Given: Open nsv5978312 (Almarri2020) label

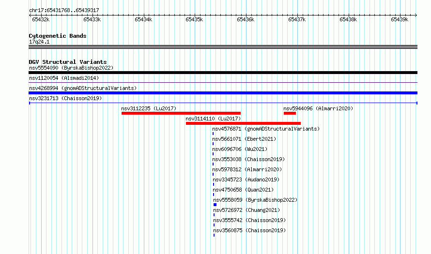Looking at the screenshot, I should pyautogui.click(x=247, y=169).
